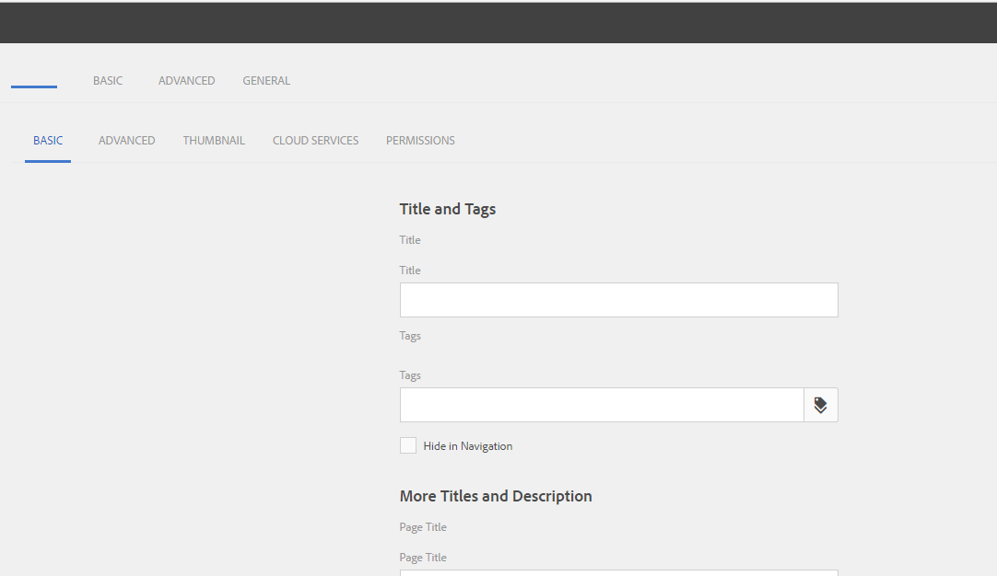Click inside the Tags input field
997x576 pixels.
pyautogui.click(x=602, y=405)
